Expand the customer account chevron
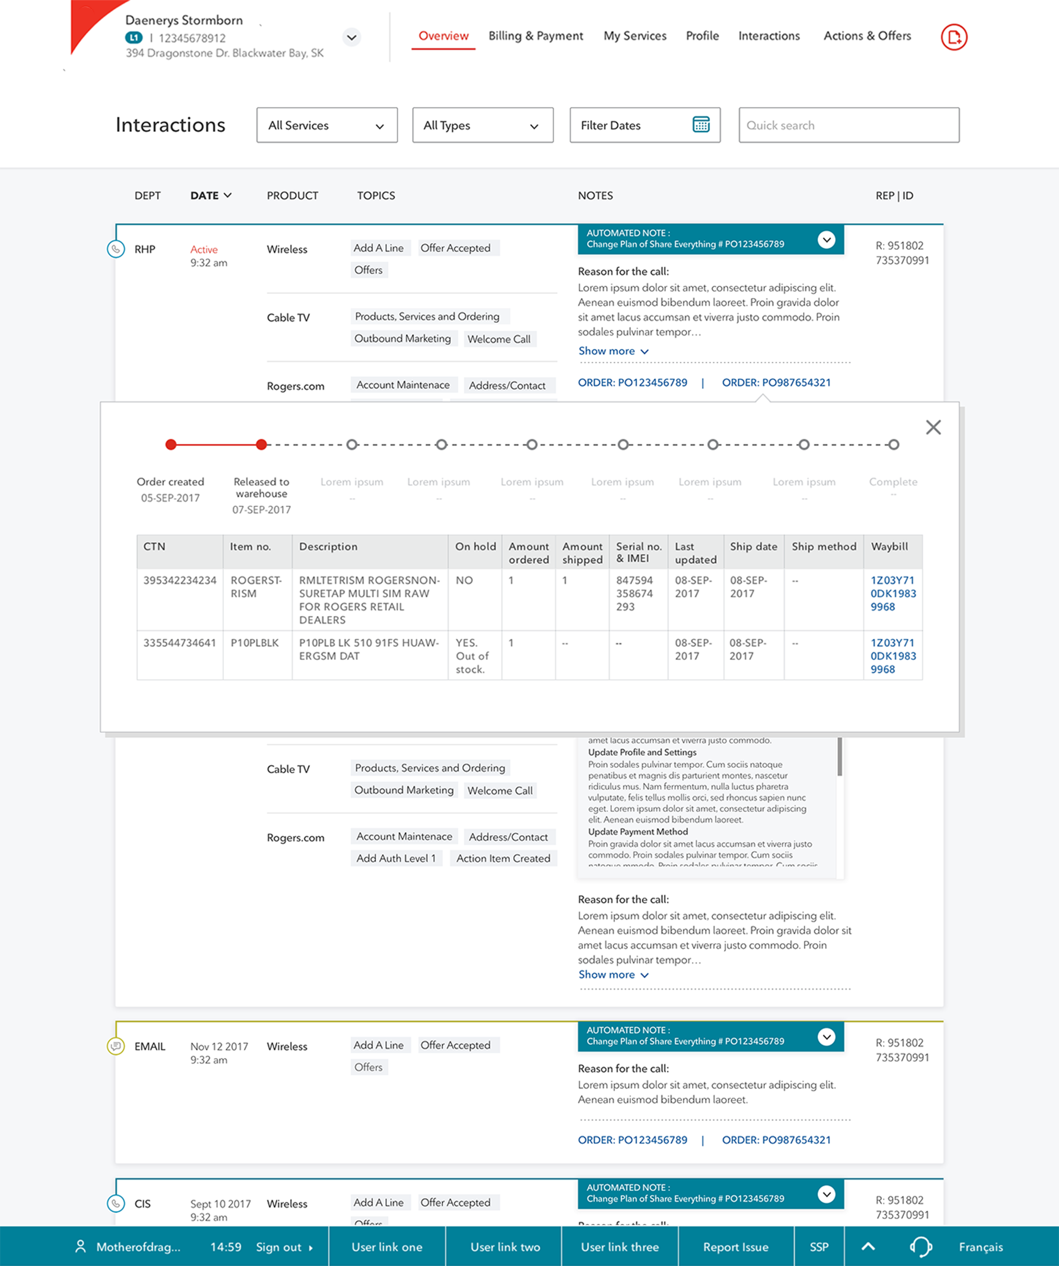The image size is (1059, 1266). pyautogui.click(x=351, y=37)
